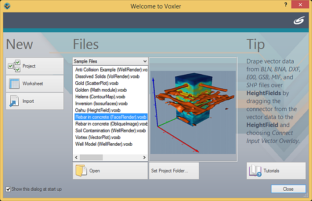Click the Import arrow document icon

pyautogui.click(x=14, y=101)
